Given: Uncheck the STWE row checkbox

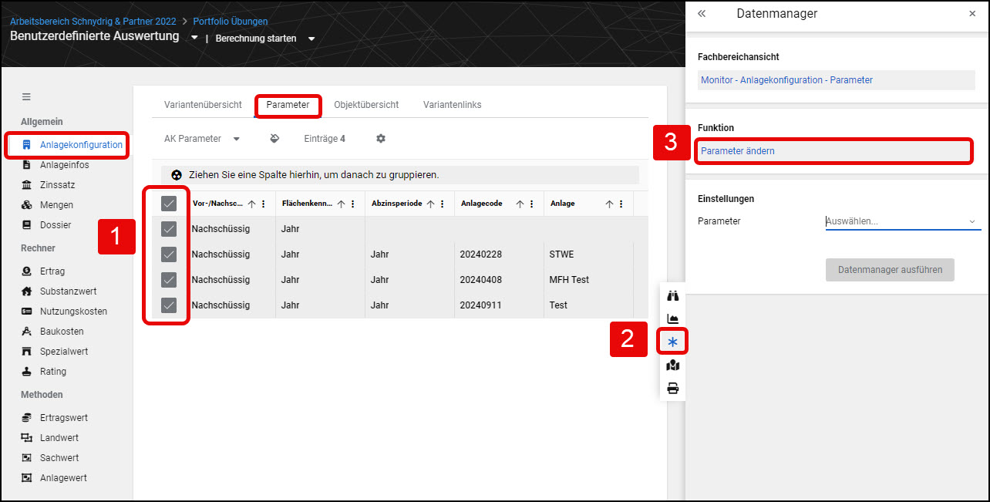Looking at the screenshot, I should coord(169,254).
